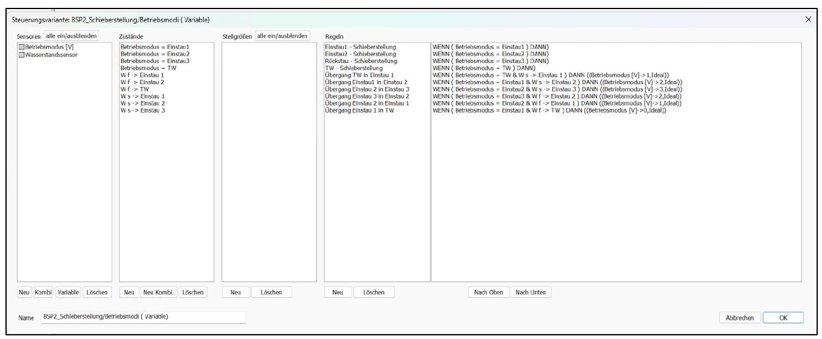Viewport: 822px width, 339px height.
Task: Click the Variable button under Sensoren
Action: 68,292
